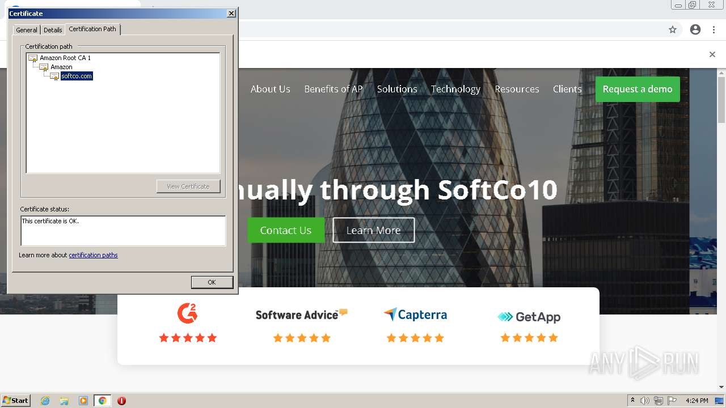Click the volume speaker tray icon

click(645, 401)
